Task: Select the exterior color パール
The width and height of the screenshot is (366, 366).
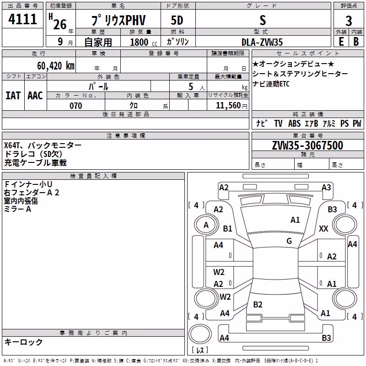Action: tap(98, 86)
